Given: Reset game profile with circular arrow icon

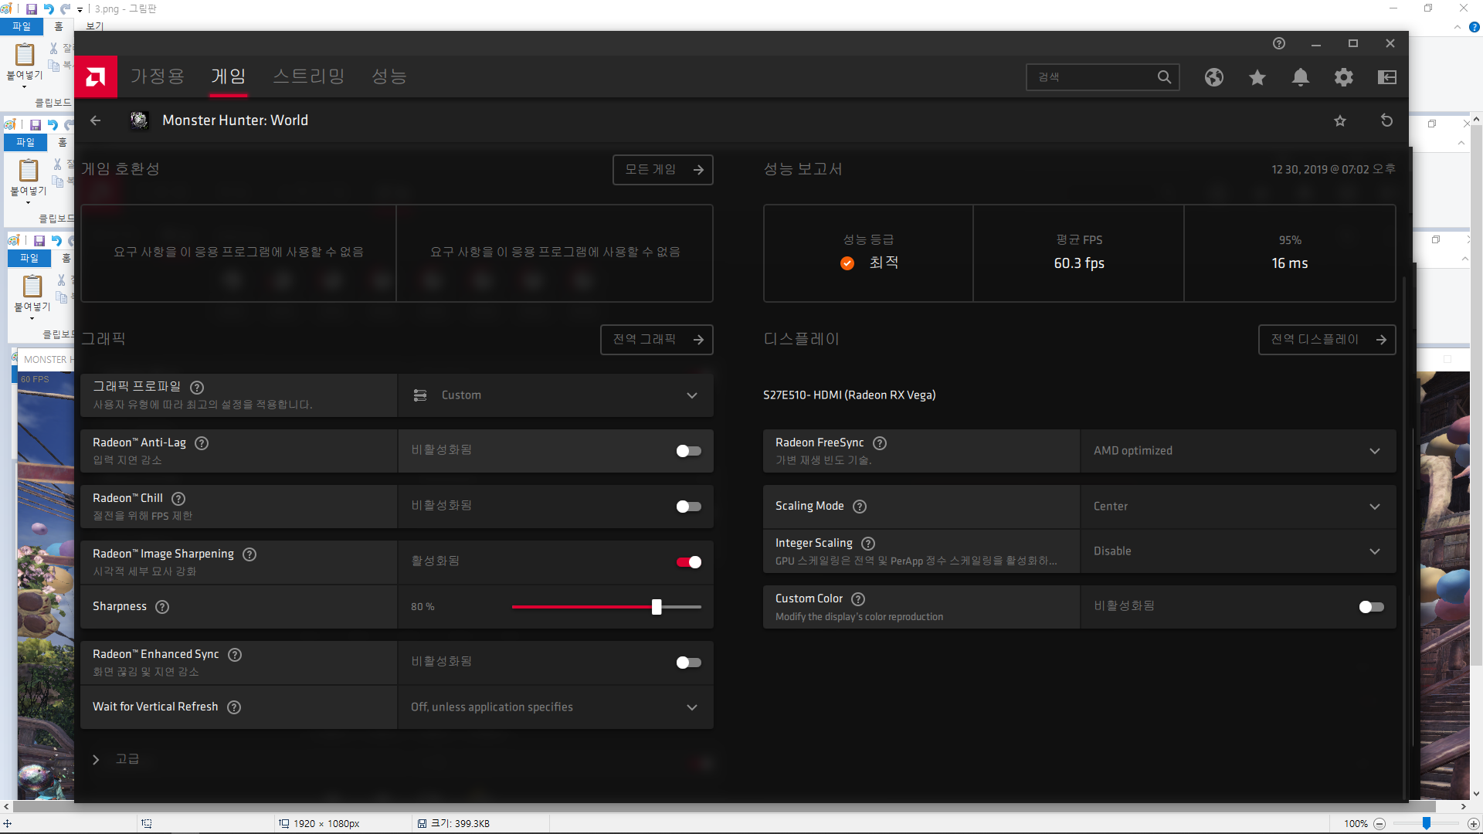Looking at the screenshot, I should click(x=1386, y=120).
